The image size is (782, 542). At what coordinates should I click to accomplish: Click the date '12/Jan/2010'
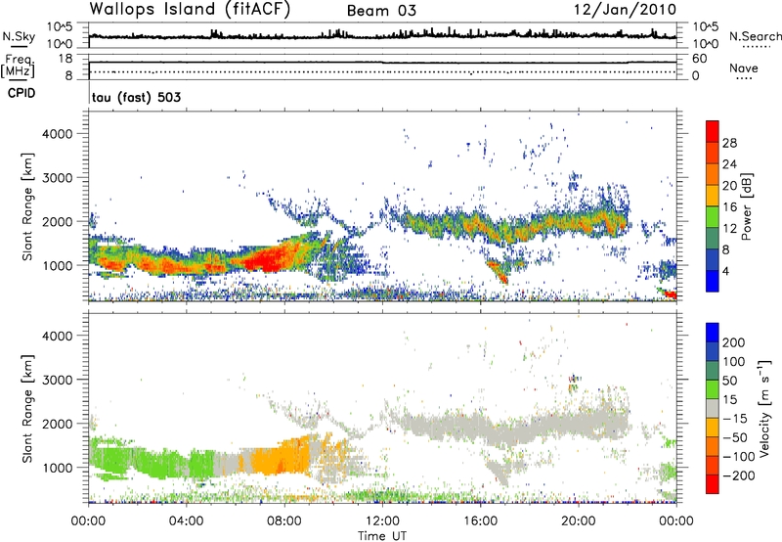(x=626, y=10)
